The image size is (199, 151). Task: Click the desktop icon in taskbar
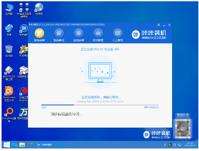(15, 145)
